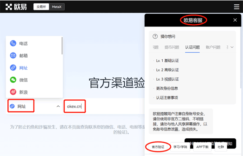Choose 邮箱 from the channel list
This screenshot has height=156, width=243.
point(34,56)
